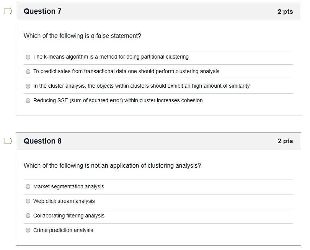310x250 pixels.
Task: Click the label text reading Market segmentation analysis
Action: [69, 186]
